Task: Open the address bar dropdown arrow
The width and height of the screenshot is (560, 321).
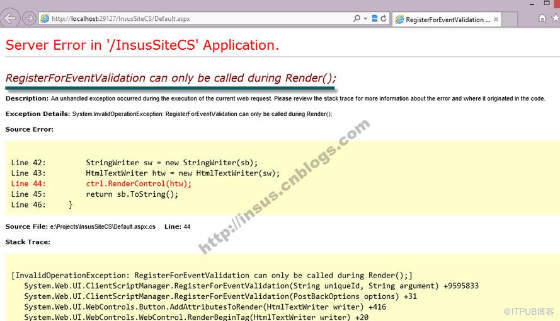Action: pyautogui.click(x=365, y=18)
